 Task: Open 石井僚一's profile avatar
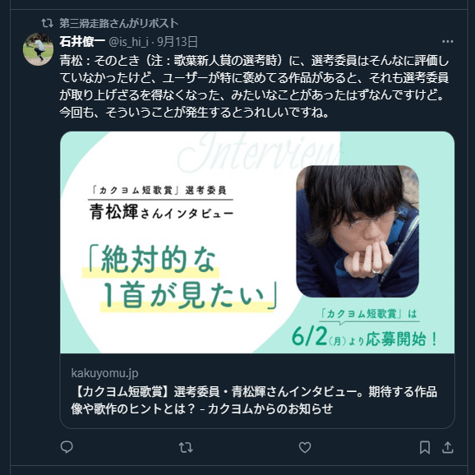tap(38, 49)
